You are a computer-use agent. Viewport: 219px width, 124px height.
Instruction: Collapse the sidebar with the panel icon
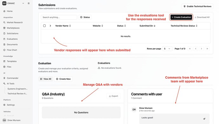coord(29,3)
